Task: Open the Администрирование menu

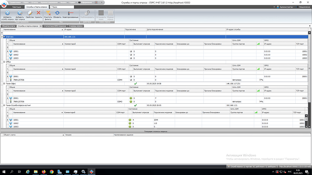Action: pyautogui.click(x=49, y=2)
